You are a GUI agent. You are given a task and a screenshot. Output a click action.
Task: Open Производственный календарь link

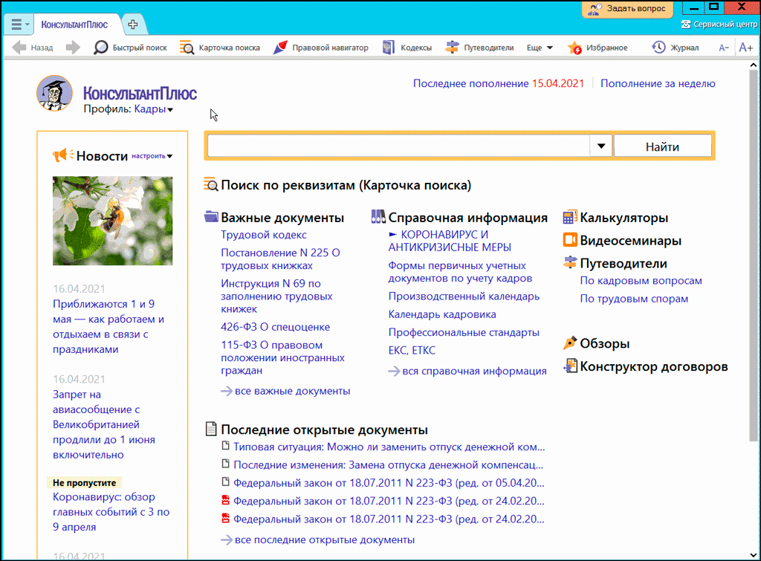coord(464,296)
